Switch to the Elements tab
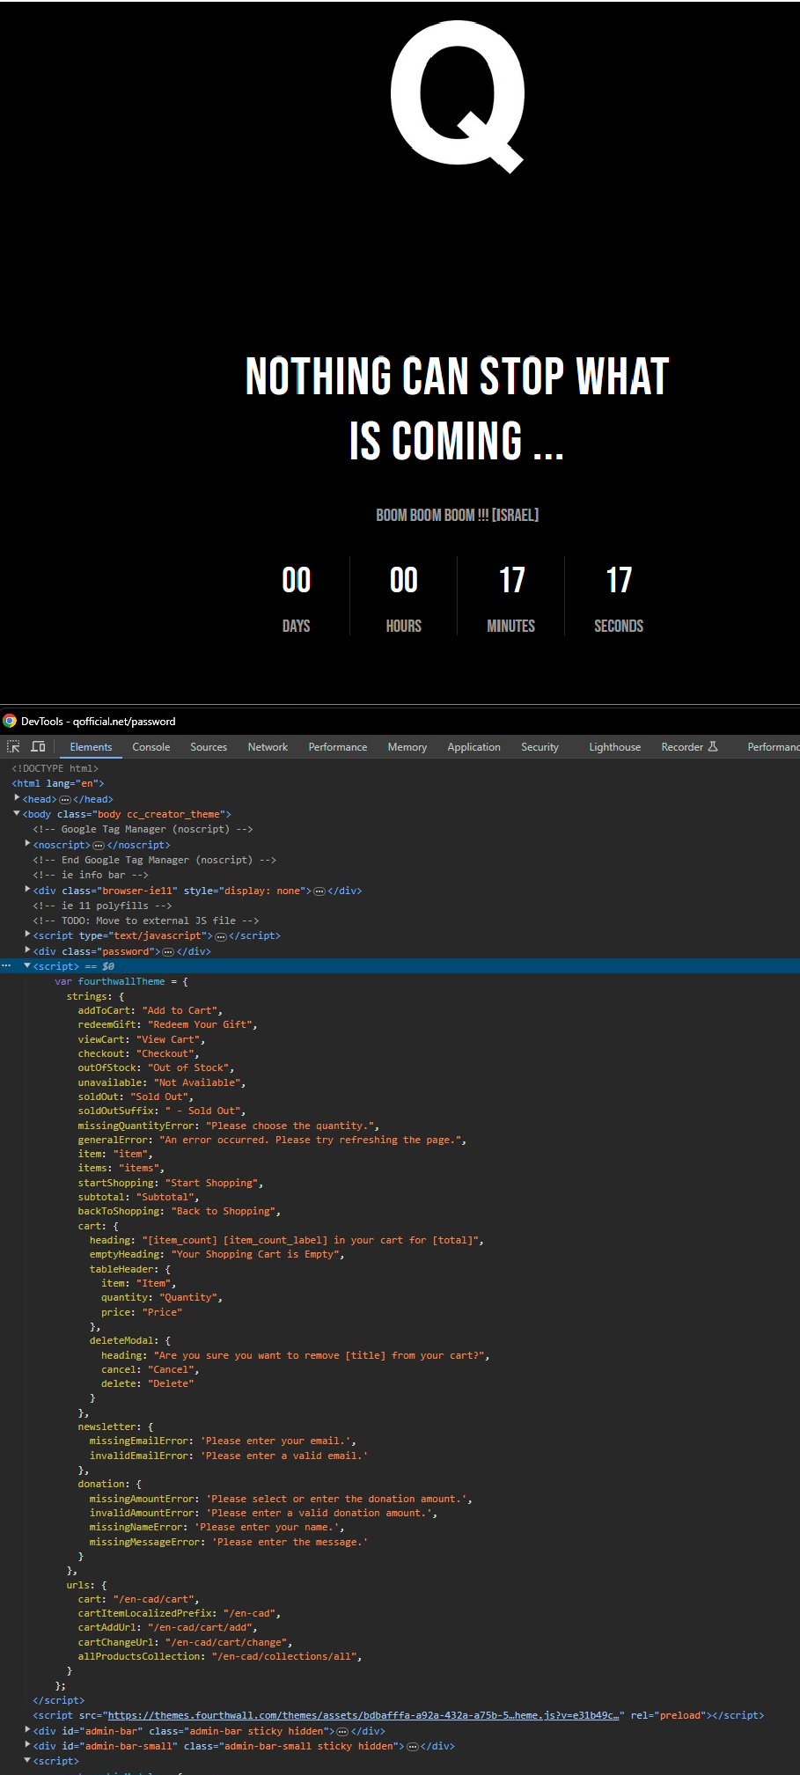 [x=91, y=746]
